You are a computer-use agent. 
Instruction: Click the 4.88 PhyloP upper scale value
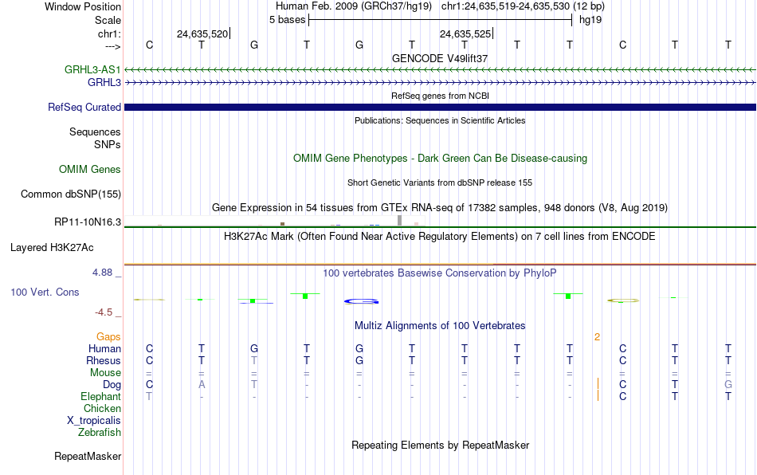102,273
